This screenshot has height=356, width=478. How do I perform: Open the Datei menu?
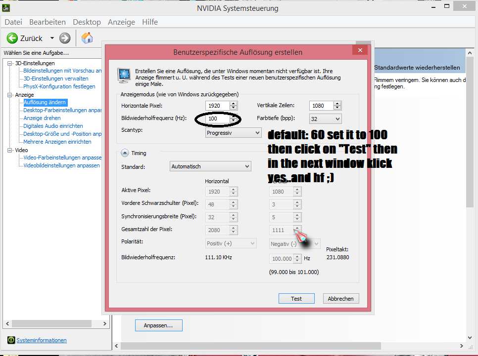tap(13, 22)
